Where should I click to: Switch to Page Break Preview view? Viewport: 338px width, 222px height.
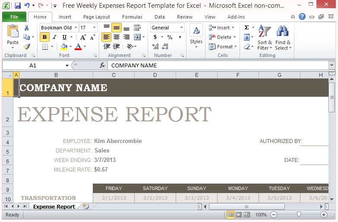tap(247, 215)
